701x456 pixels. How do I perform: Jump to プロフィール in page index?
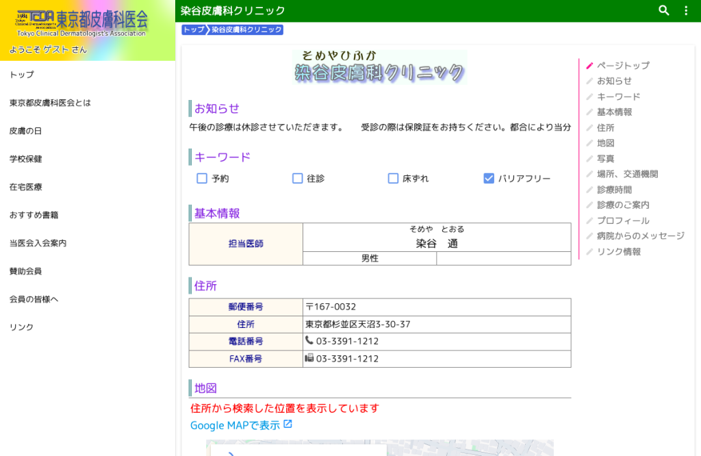pyautogui.click(x=623, y=220)
